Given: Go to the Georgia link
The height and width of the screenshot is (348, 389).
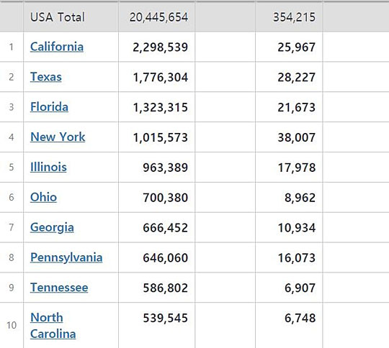Looking at the screenshot, I should pyautogui.click(x=52, y=227).
